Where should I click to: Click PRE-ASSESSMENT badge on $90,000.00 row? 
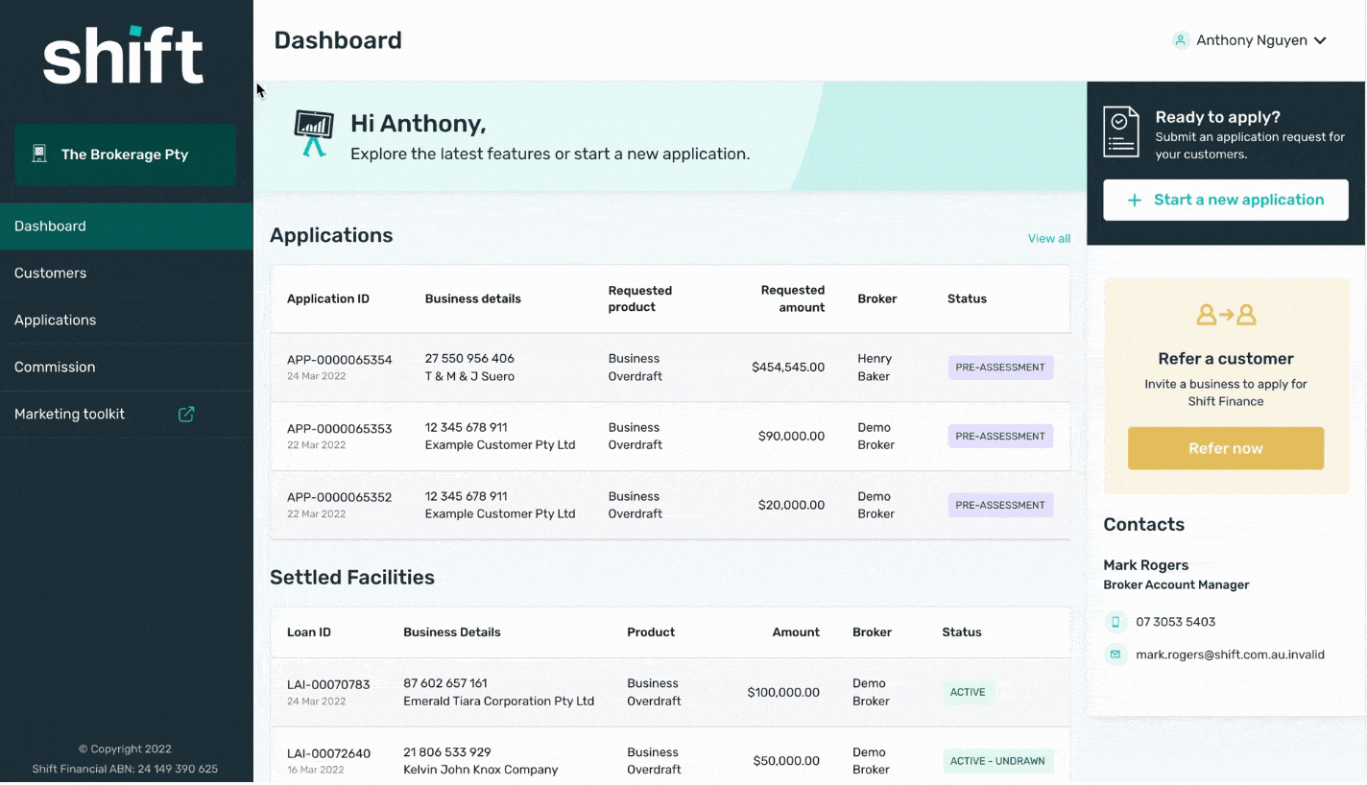(1000, 437)
